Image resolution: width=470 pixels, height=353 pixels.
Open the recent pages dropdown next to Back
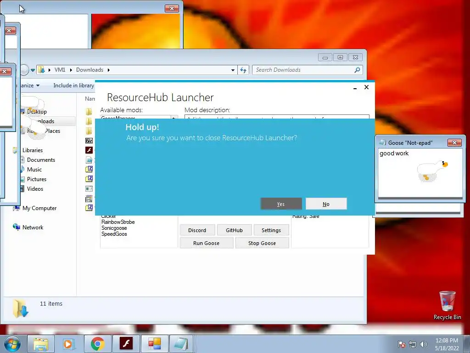click(x=33, y=70)
